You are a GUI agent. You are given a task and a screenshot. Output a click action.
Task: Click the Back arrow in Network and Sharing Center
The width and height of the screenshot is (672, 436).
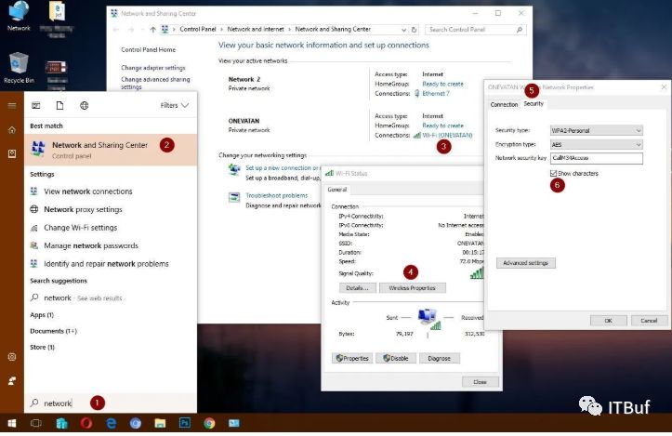click(115, 30)
